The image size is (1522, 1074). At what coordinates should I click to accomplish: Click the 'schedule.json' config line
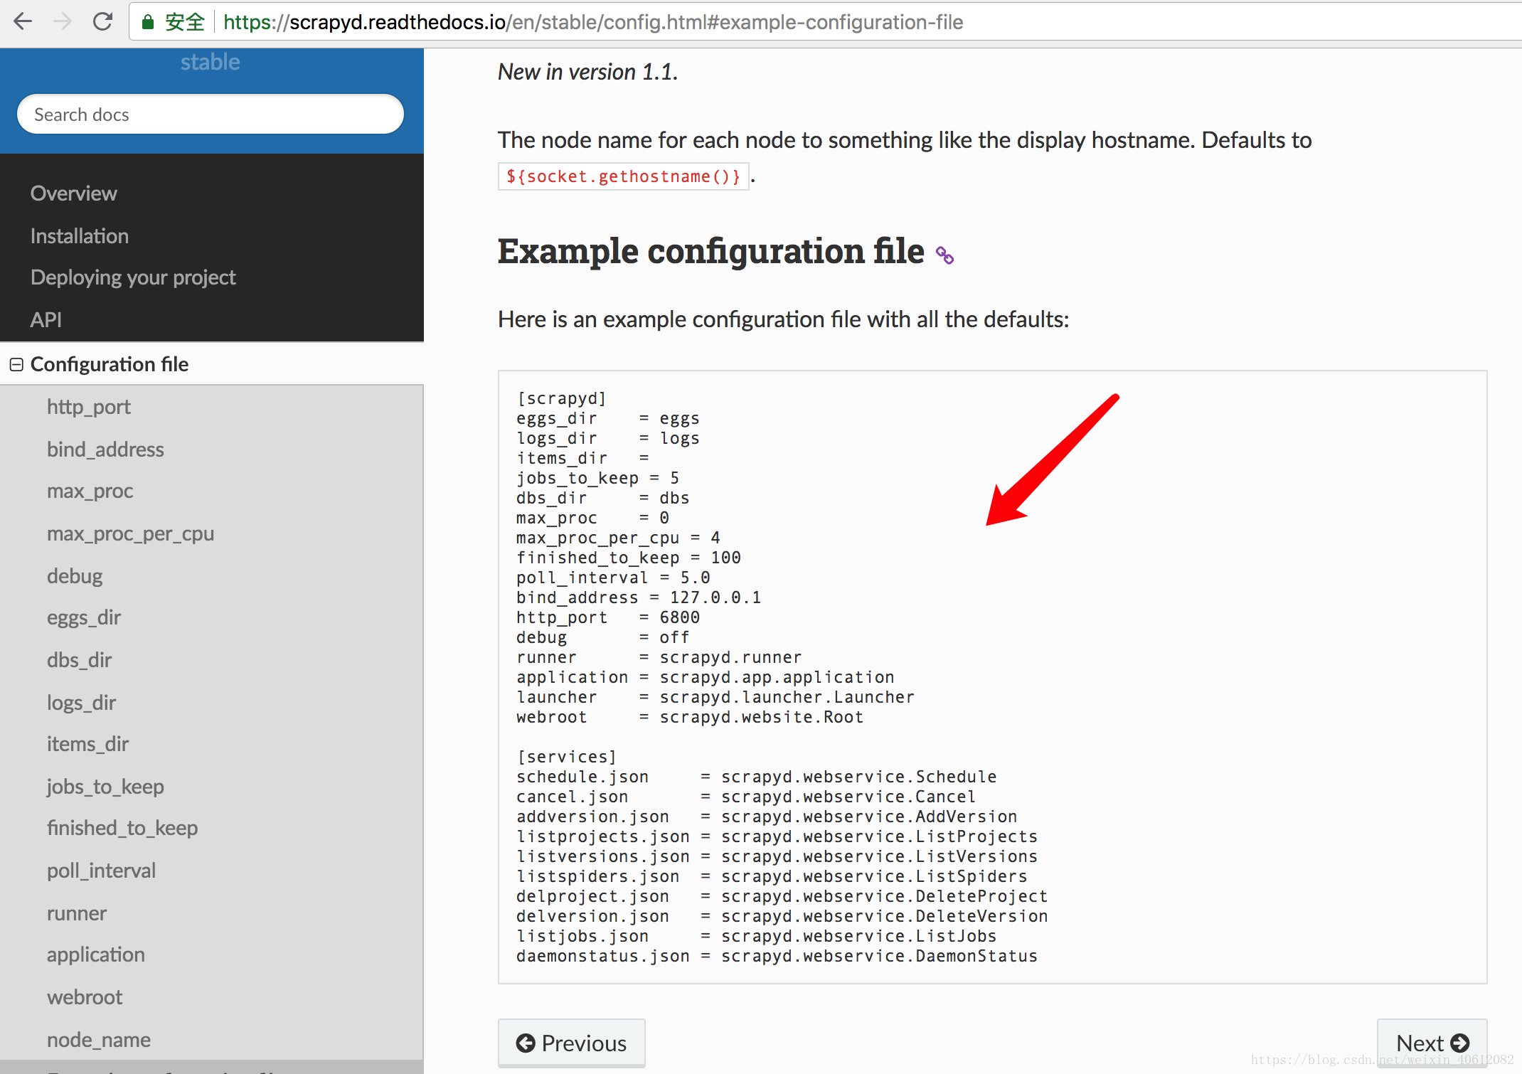pyautogui.click(x=757, y=777)
